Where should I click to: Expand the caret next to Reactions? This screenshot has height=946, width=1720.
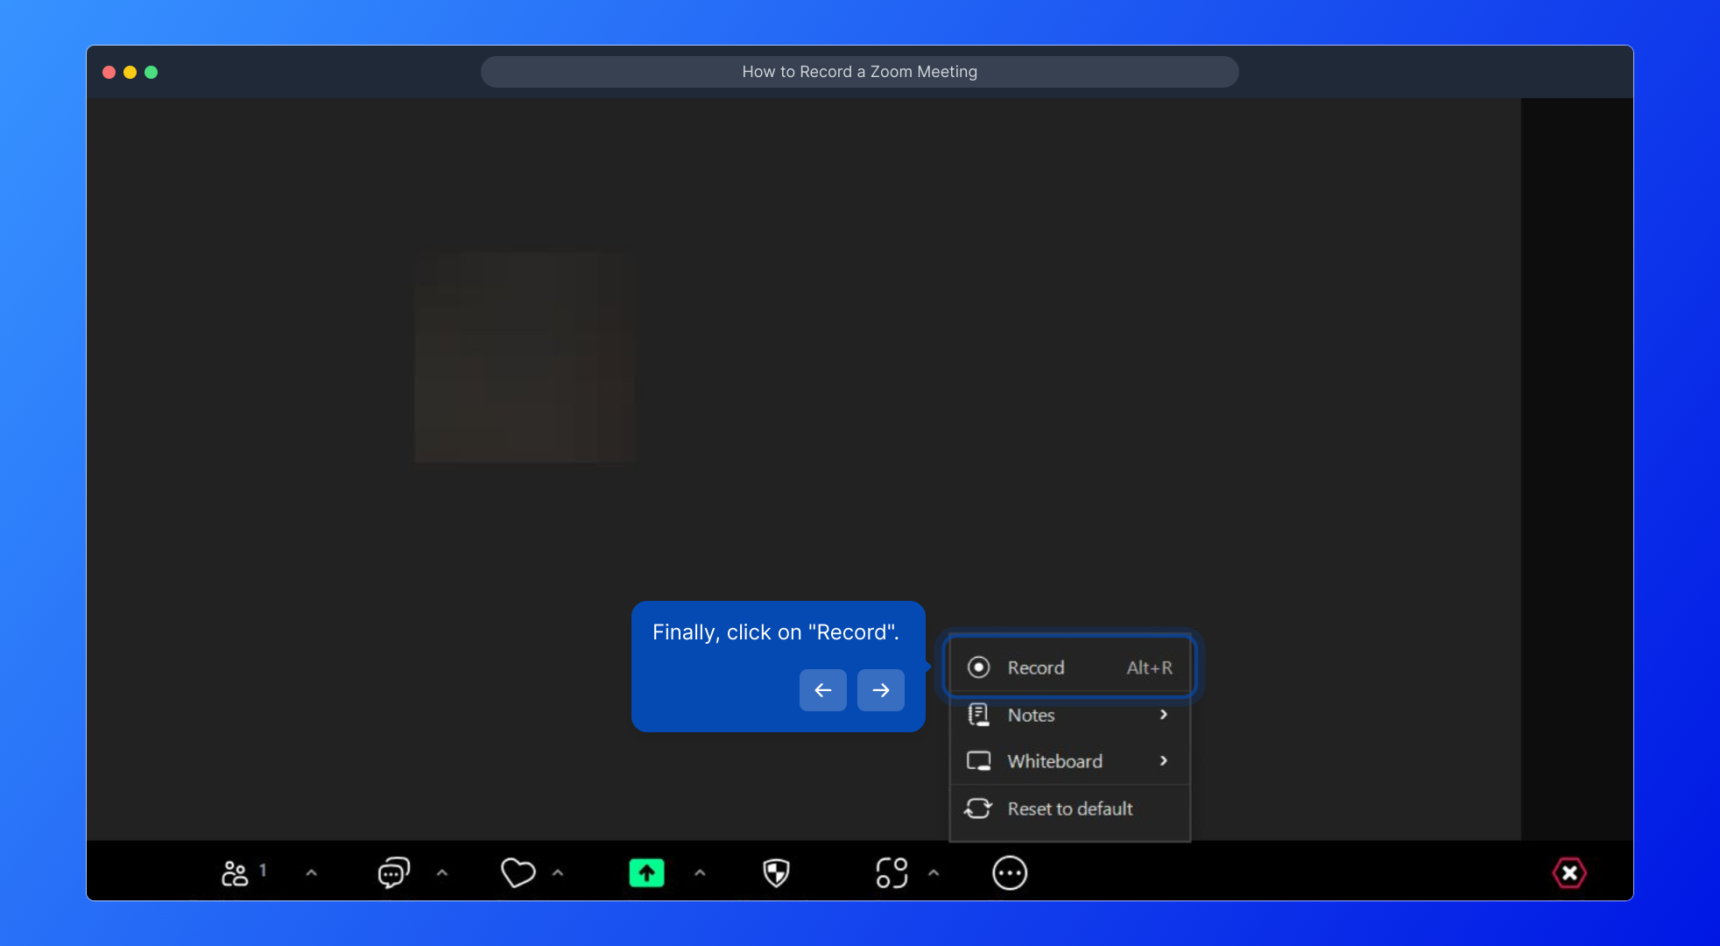[558, 873]
